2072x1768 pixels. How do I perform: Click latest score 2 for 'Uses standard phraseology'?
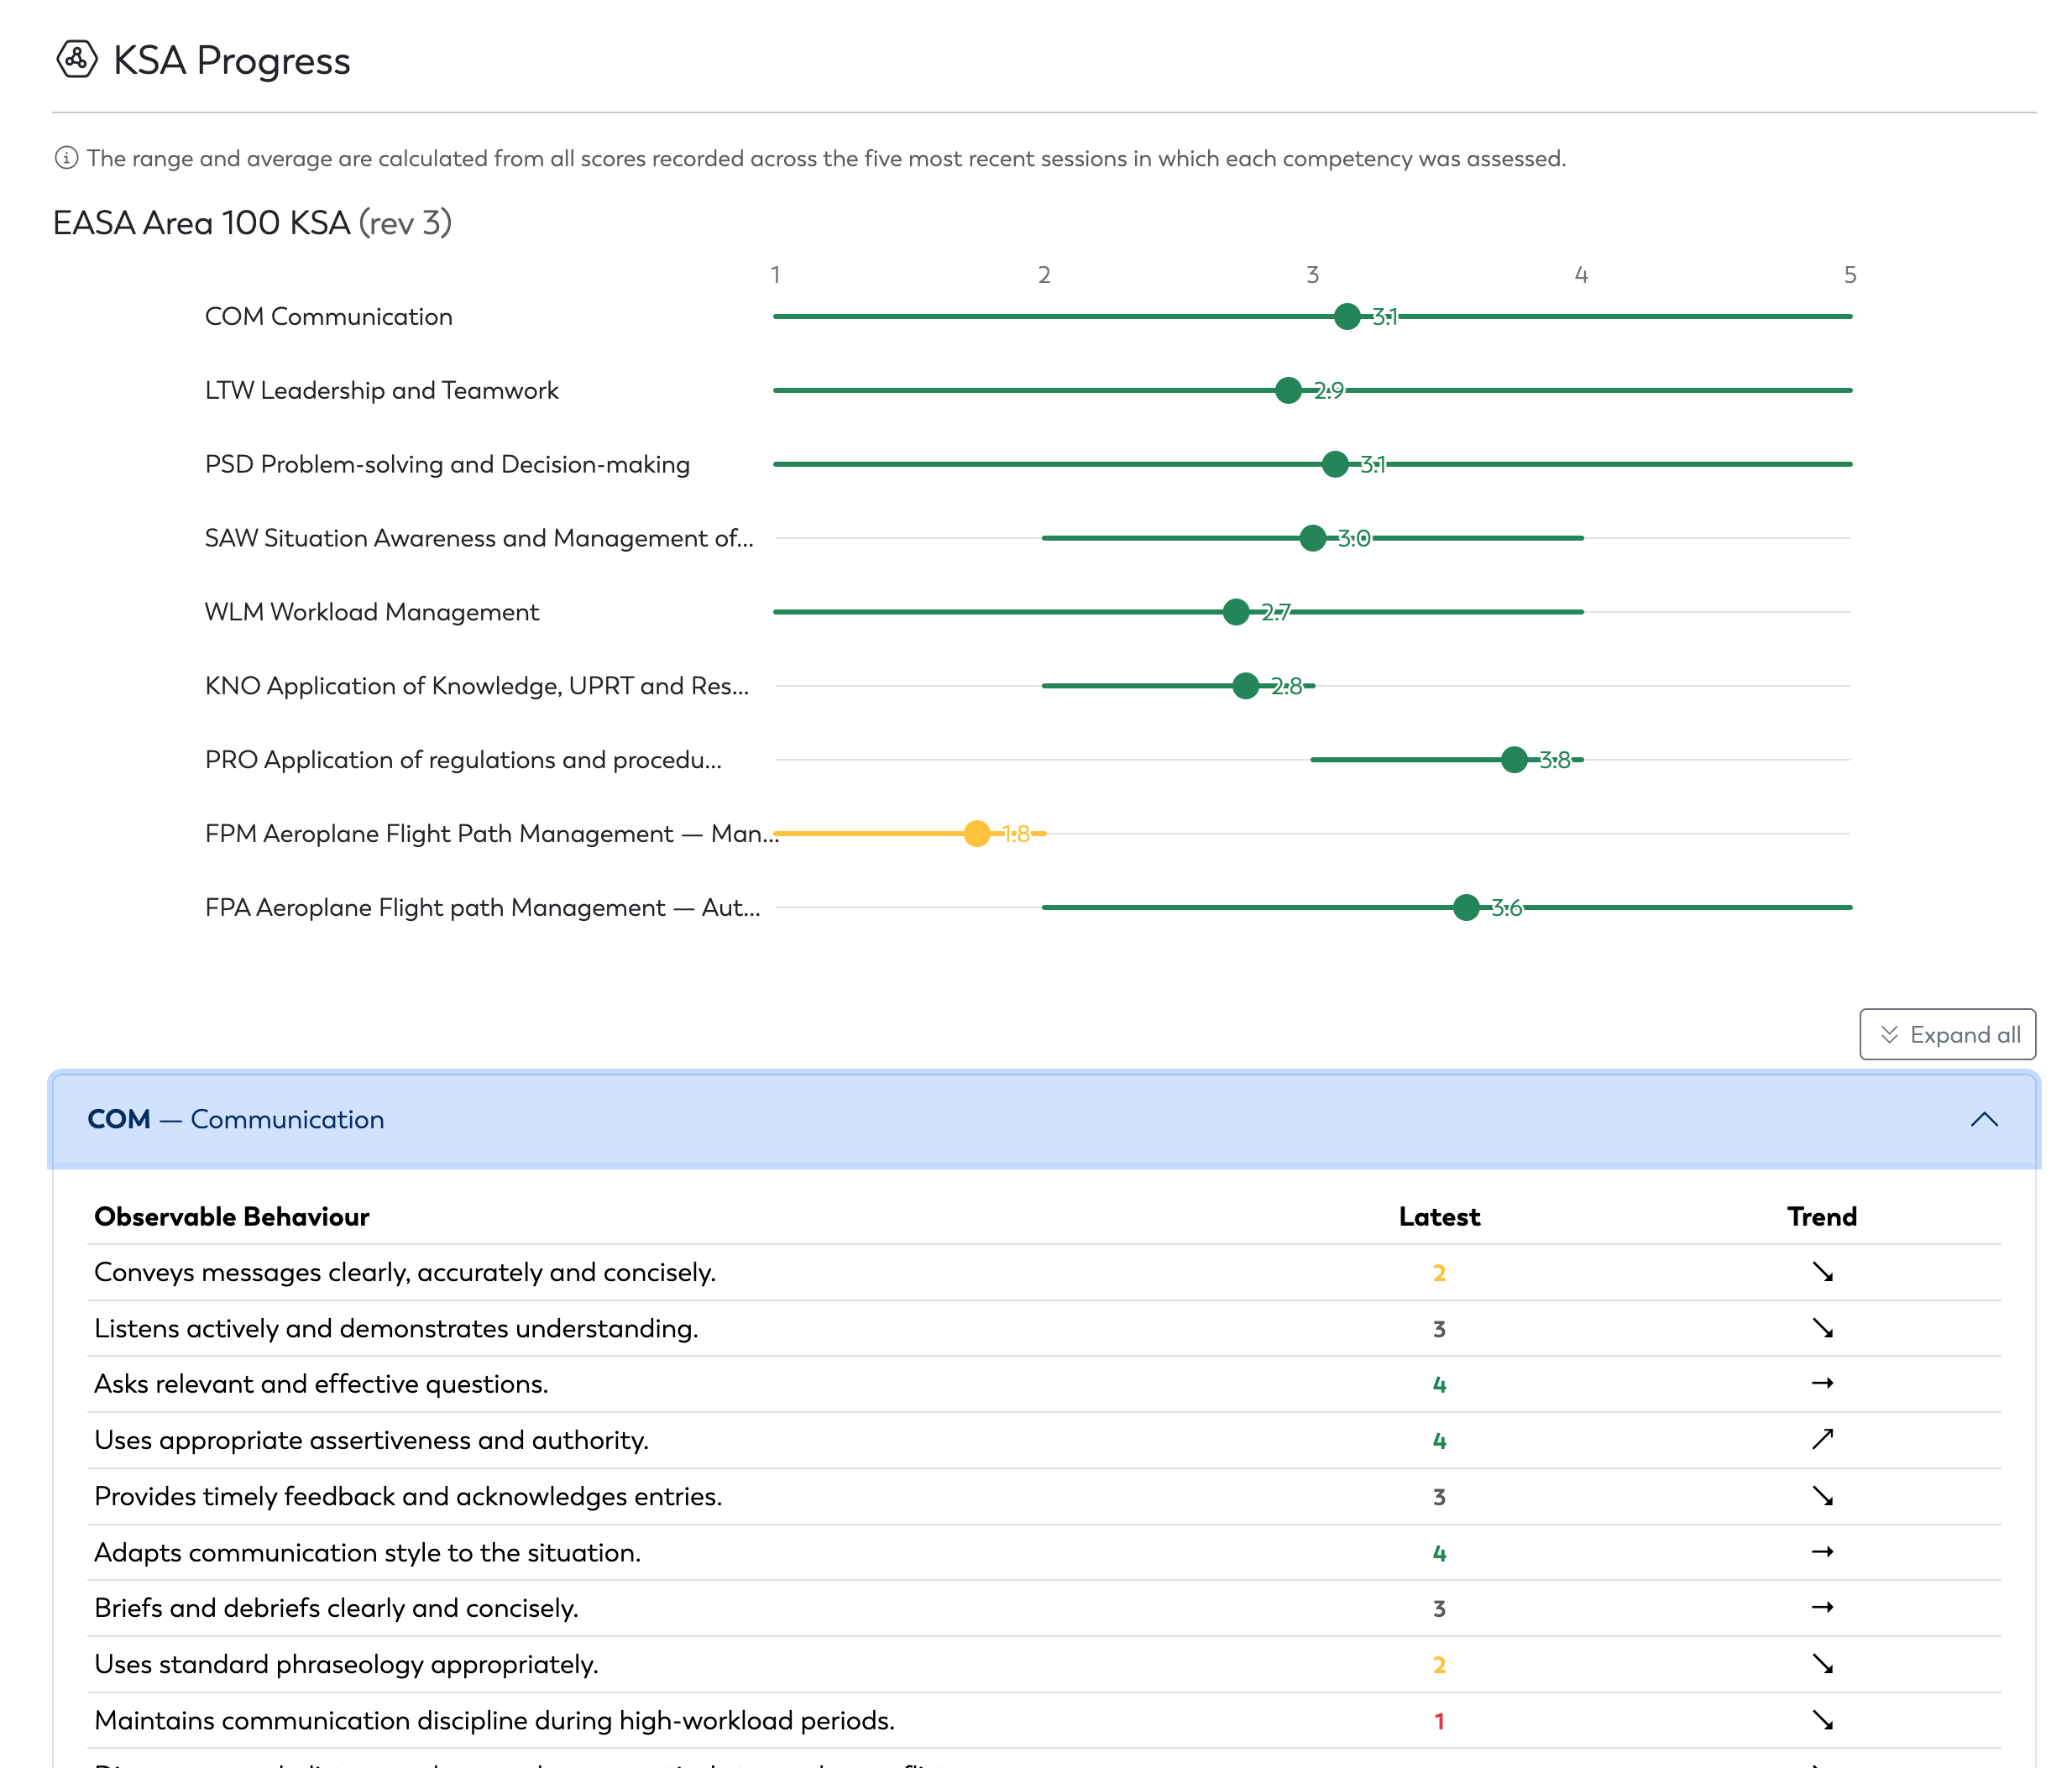click(1439, 1665)
